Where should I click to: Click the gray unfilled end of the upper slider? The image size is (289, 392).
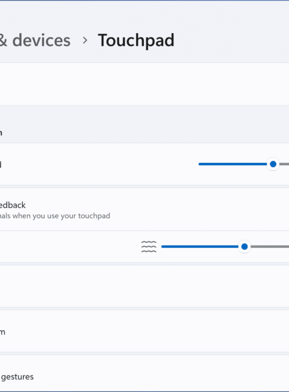(x=284, y=164)
